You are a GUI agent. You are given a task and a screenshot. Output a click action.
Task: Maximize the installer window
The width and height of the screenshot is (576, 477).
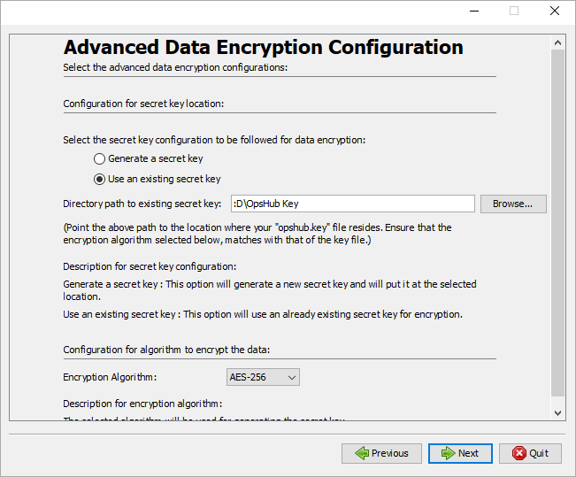pos(514,12)
